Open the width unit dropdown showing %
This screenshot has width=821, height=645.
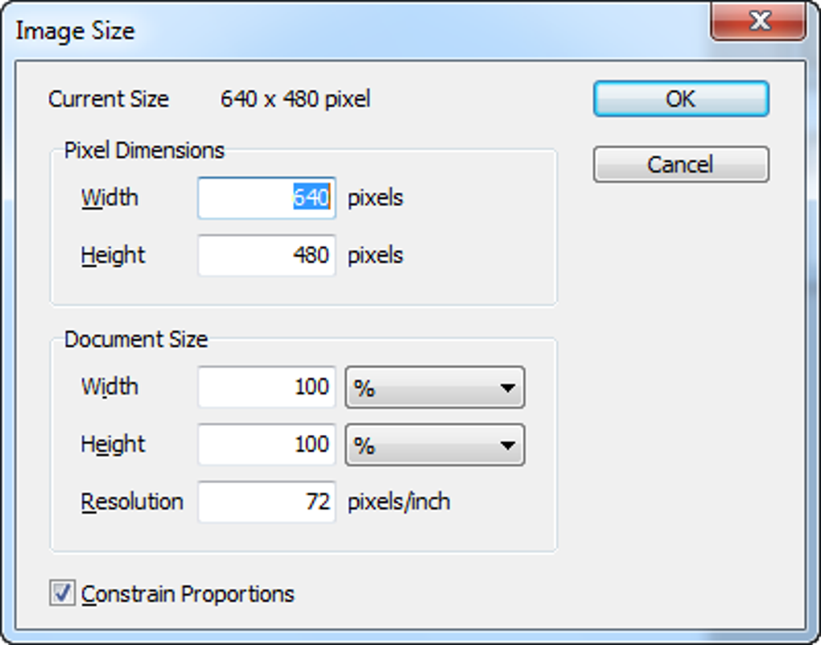435,387
